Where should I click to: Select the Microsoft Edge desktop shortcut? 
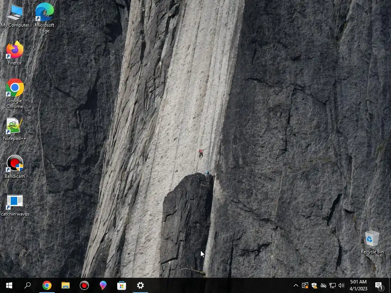44,18
